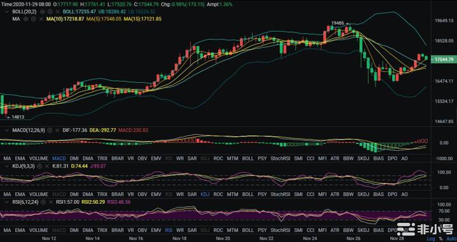457x242 pixels.
Task: Switch MACD panel row to TRIX
Action: [102, 159]
